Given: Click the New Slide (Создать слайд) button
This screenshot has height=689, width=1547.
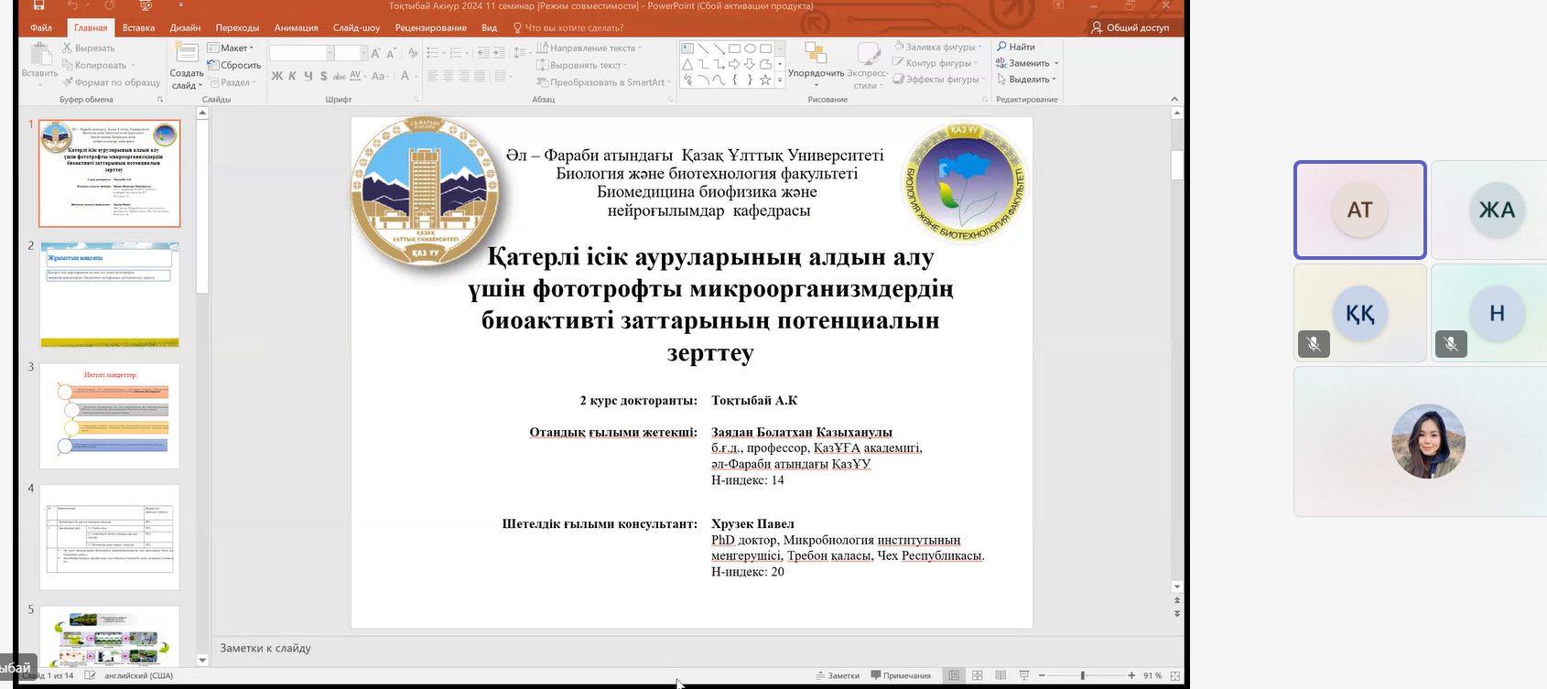Looking at the screenshot, I should [187, 66].
